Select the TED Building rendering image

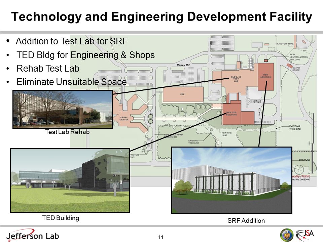(70, 180)
